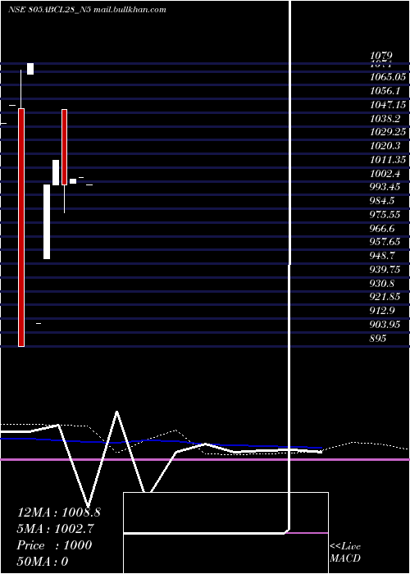Click the 966.6 price level label
This screenshot has width=410, height=574.
pyautogui.click(x=382, y=229)
